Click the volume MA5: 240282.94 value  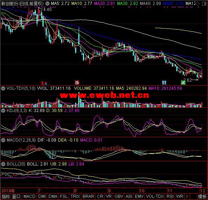131,88
